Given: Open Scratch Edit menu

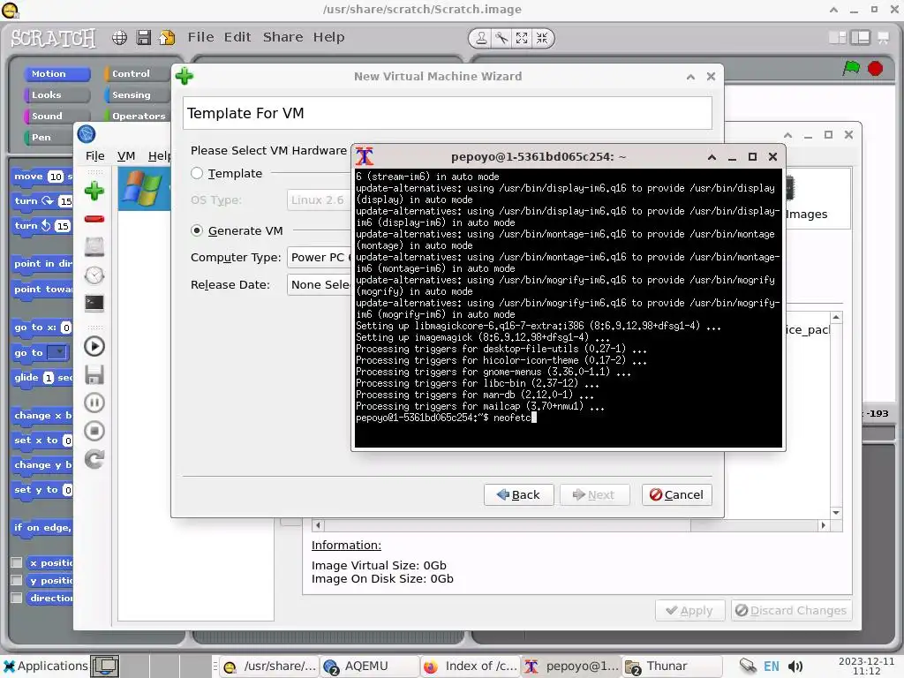Looking at the screenshot, I should (x=237, y=37).
